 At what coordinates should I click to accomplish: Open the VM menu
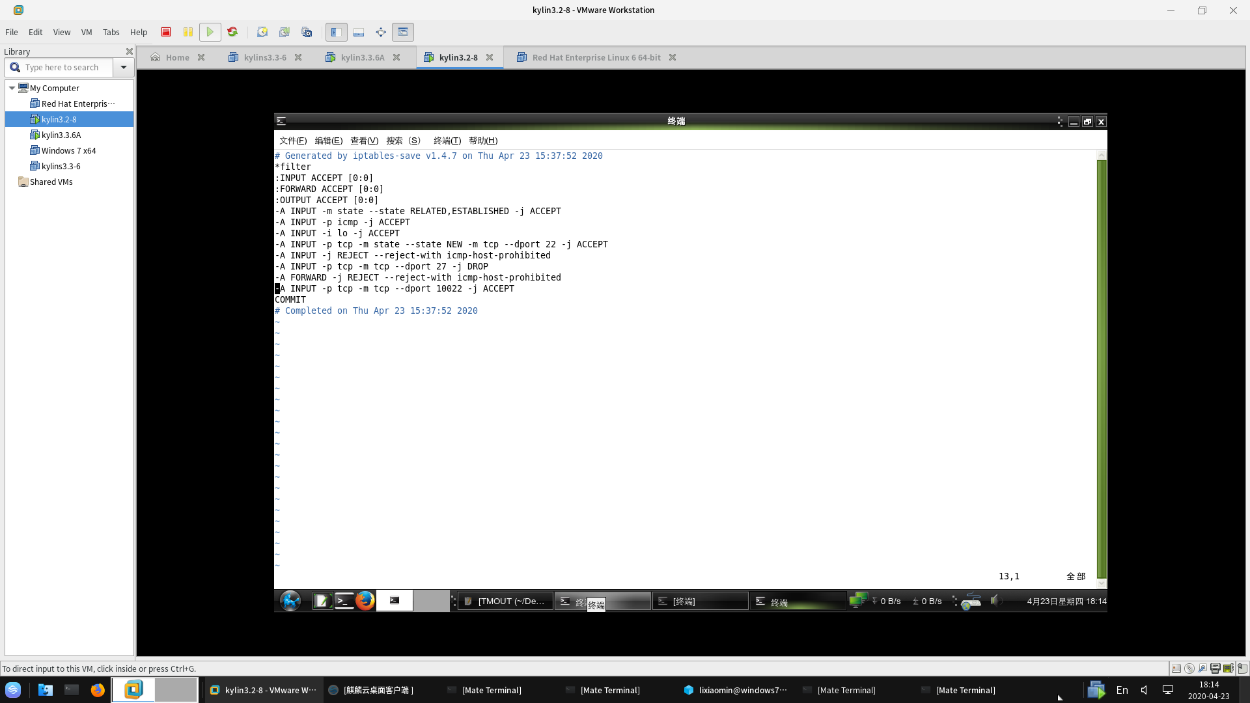pyautogui.click(x=86, y=32)
